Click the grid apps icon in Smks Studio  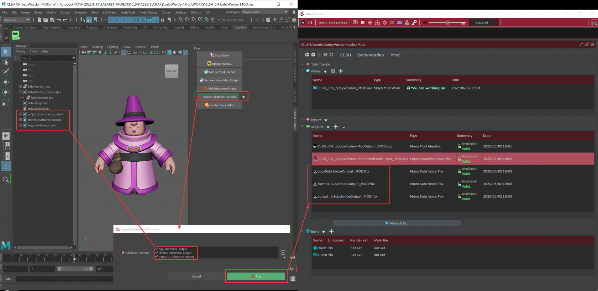click(x=363, y=22)
